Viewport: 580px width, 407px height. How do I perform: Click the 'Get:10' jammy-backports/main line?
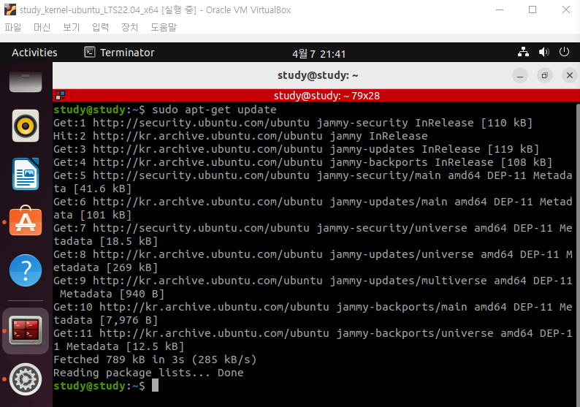pyautogui.click(x=313, y=313)
